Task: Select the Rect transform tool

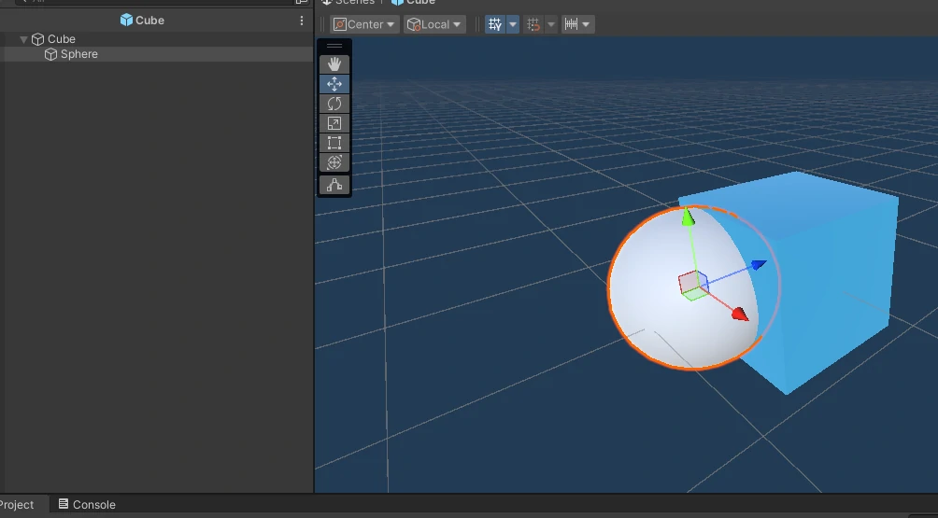Action: (x=334, y=143)
